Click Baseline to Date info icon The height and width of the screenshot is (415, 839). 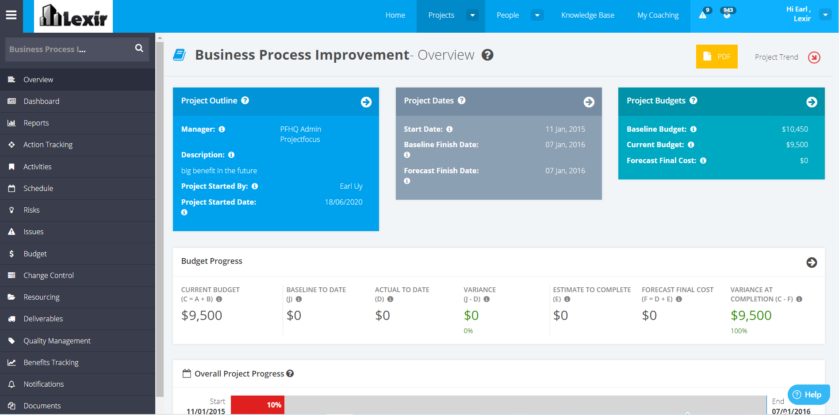coord(299,299)
